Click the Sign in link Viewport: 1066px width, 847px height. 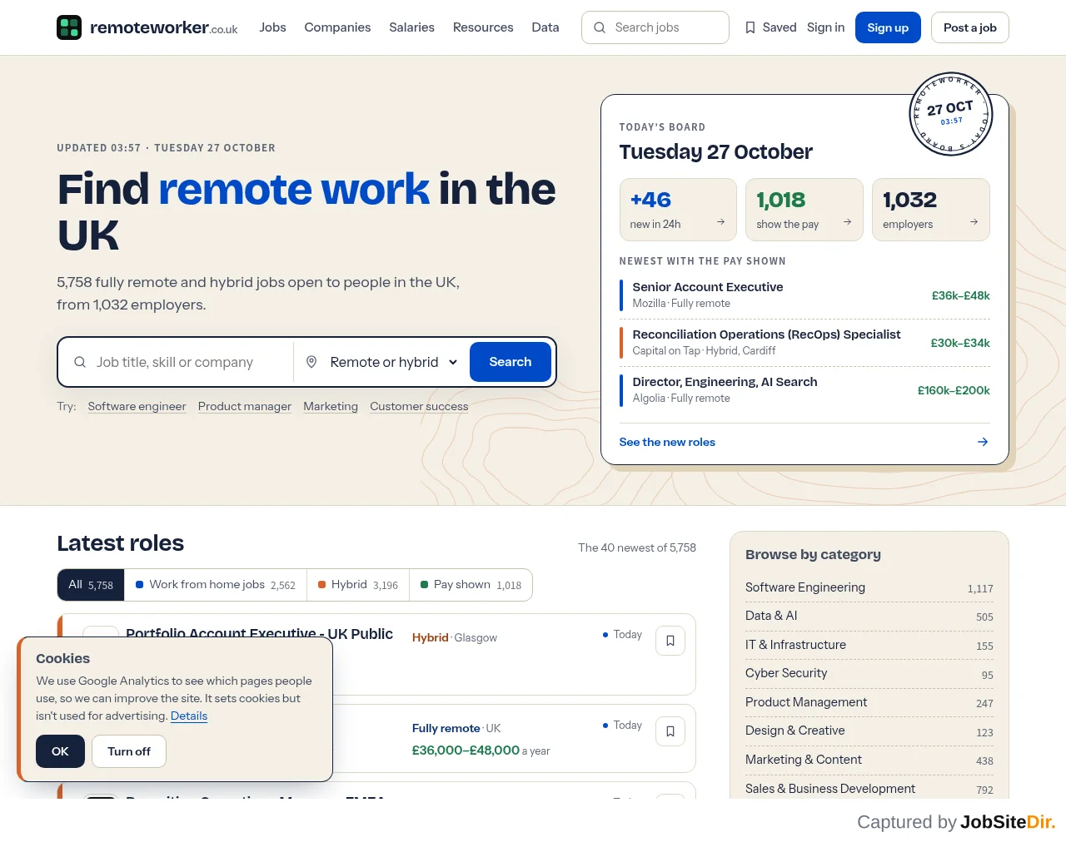pyautogui.click(x=825, y=27)
